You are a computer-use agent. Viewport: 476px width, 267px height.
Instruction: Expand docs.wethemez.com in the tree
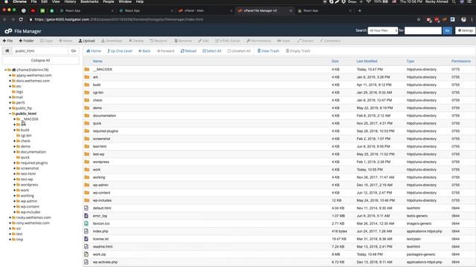10,81
